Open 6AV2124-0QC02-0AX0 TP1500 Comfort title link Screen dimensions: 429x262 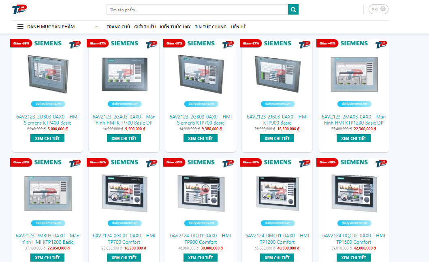coord(354,239)
